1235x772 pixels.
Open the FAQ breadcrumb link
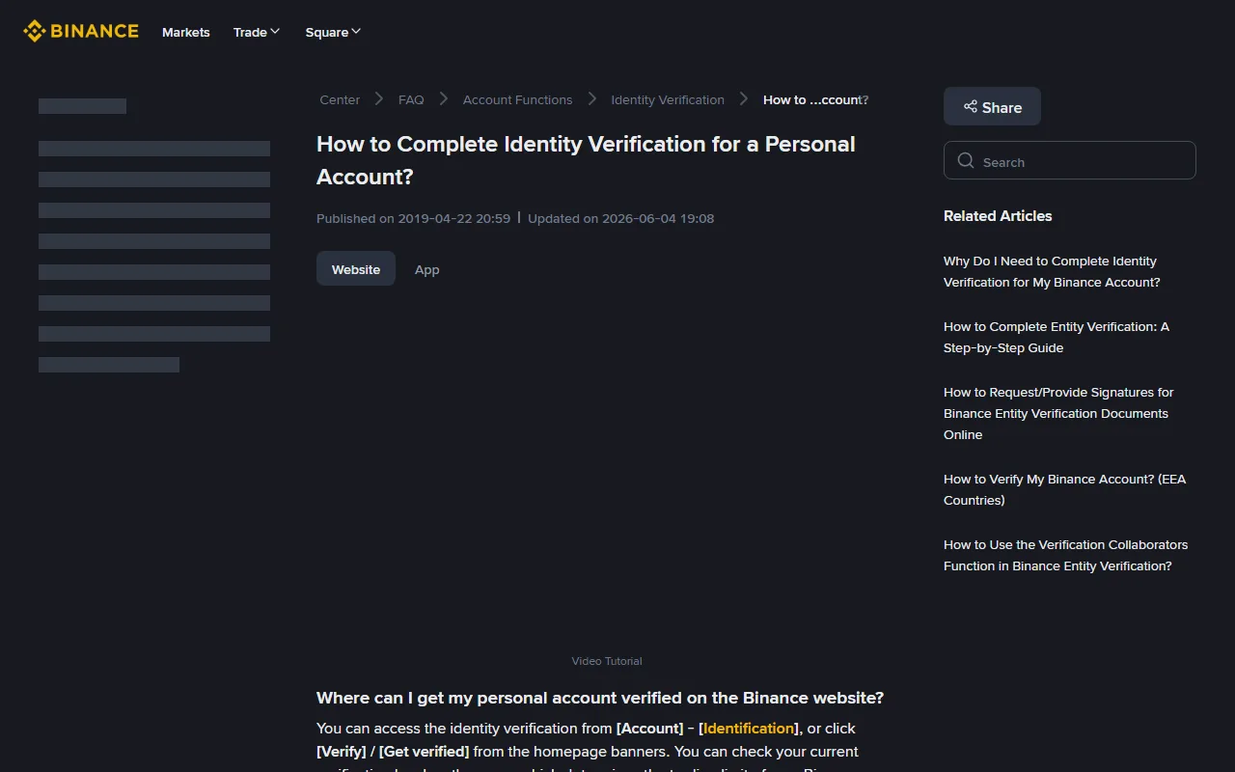(411, 99)
